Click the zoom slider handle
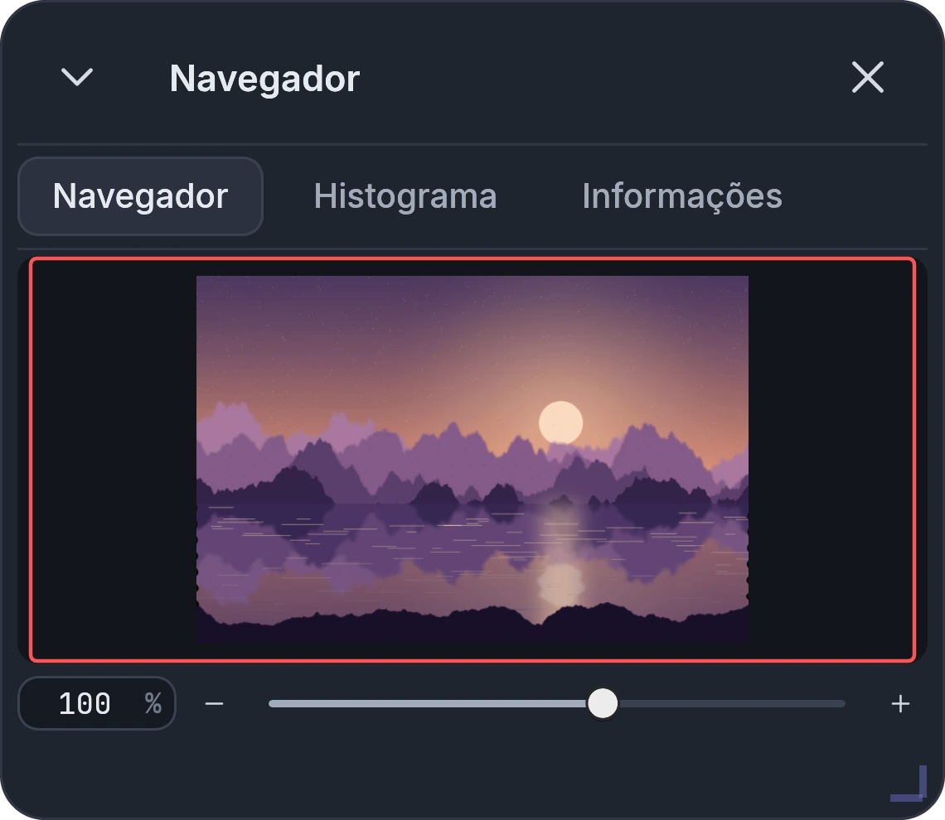This screenshot has height=820, width=945. pos(602,703)
